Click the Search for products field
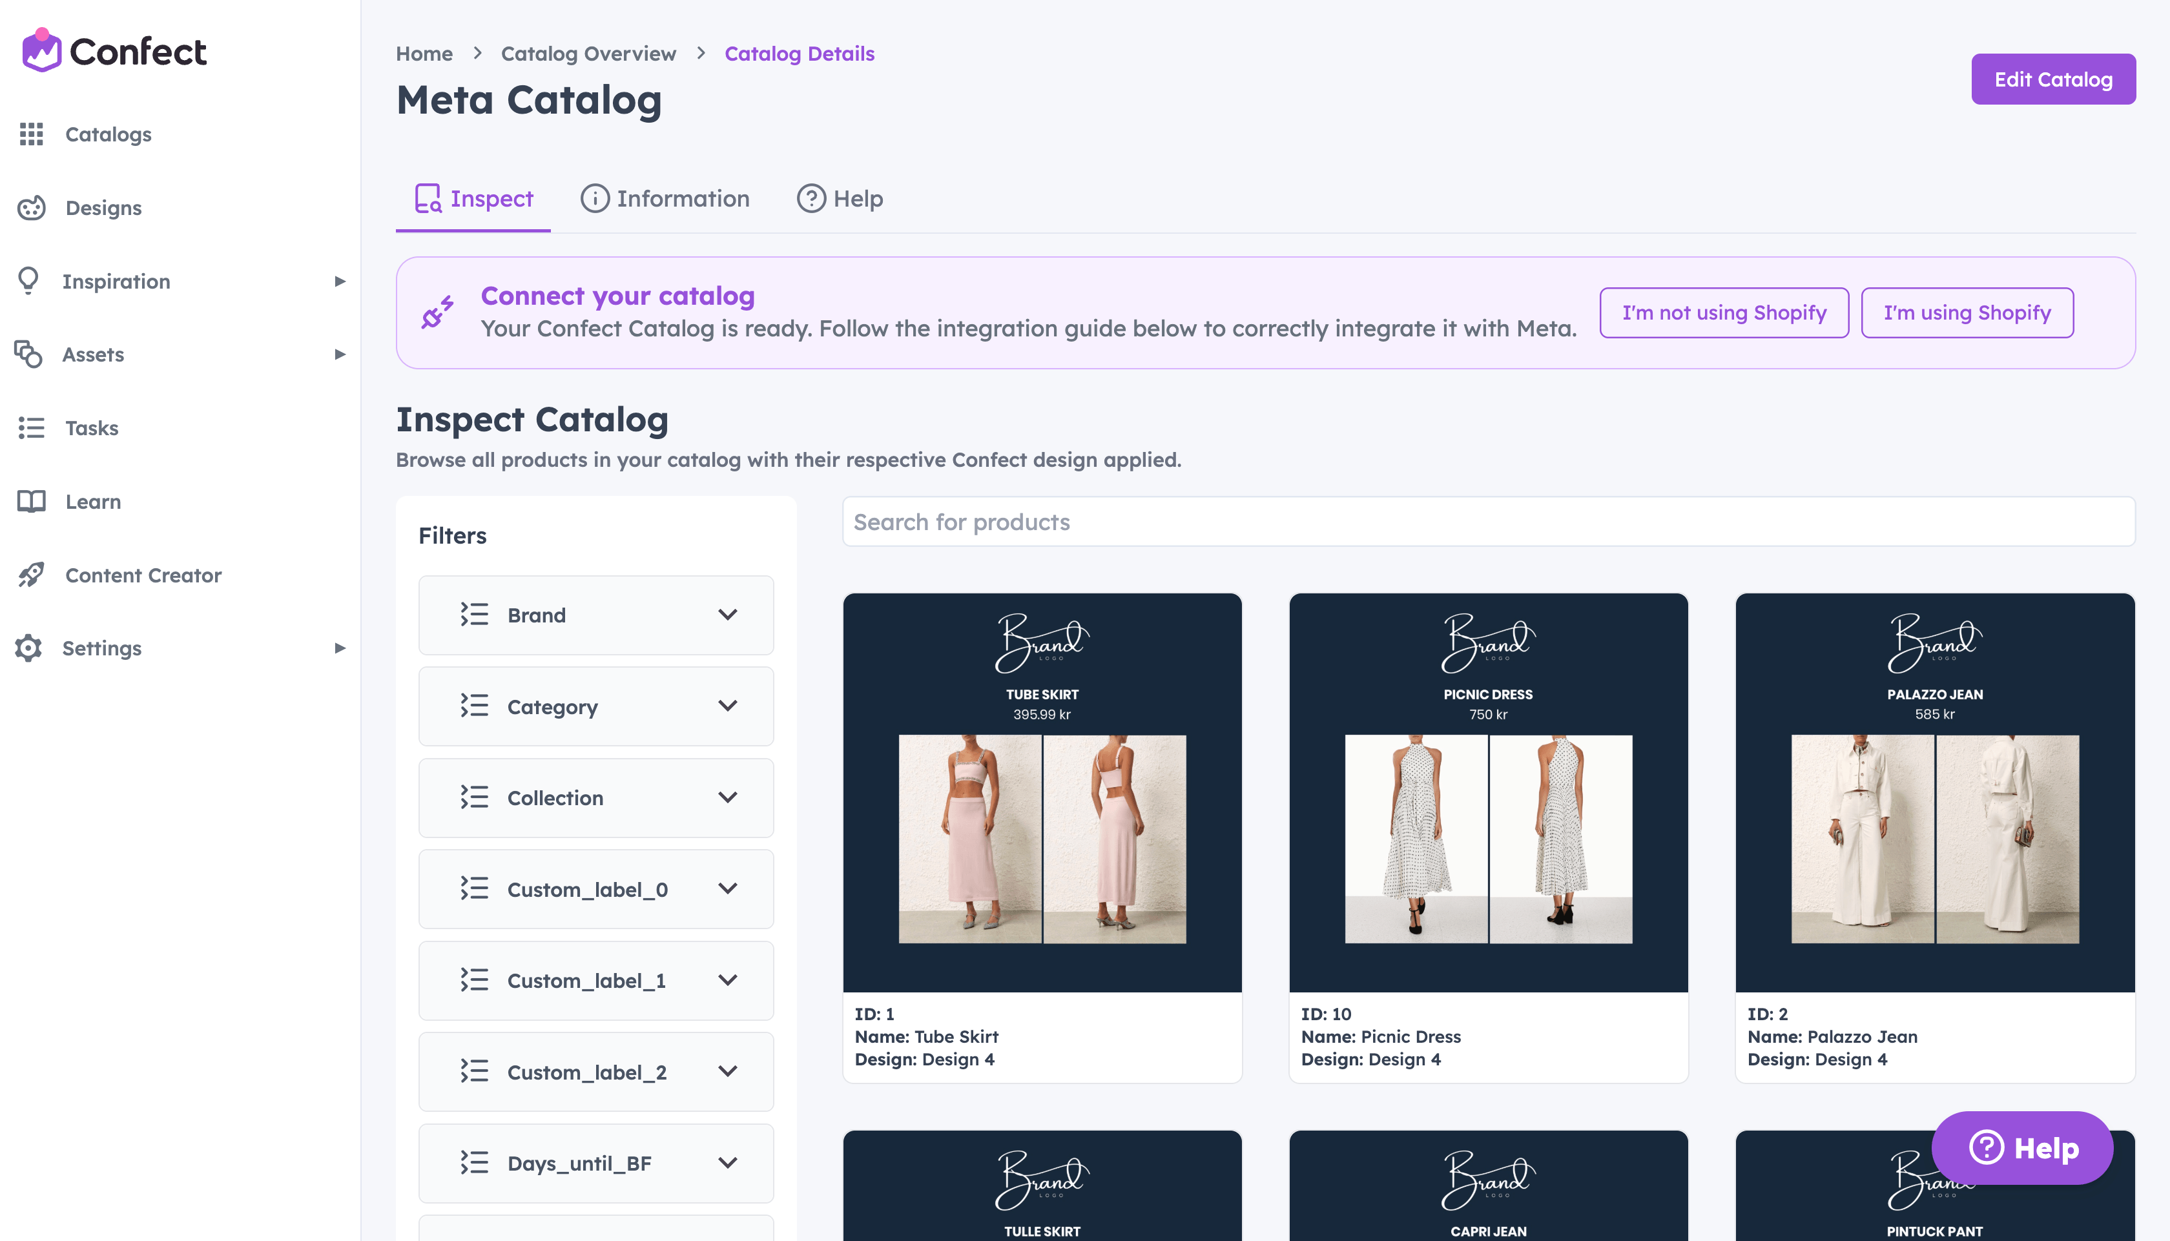Screen dimensions: 2170x1241 1488,522
